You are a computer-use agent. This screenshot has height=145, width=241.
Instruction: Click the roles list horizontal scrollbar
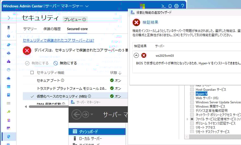[x=215, y=136]
